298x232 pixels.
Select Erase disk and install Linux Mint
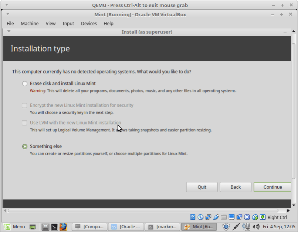[24, 83]
